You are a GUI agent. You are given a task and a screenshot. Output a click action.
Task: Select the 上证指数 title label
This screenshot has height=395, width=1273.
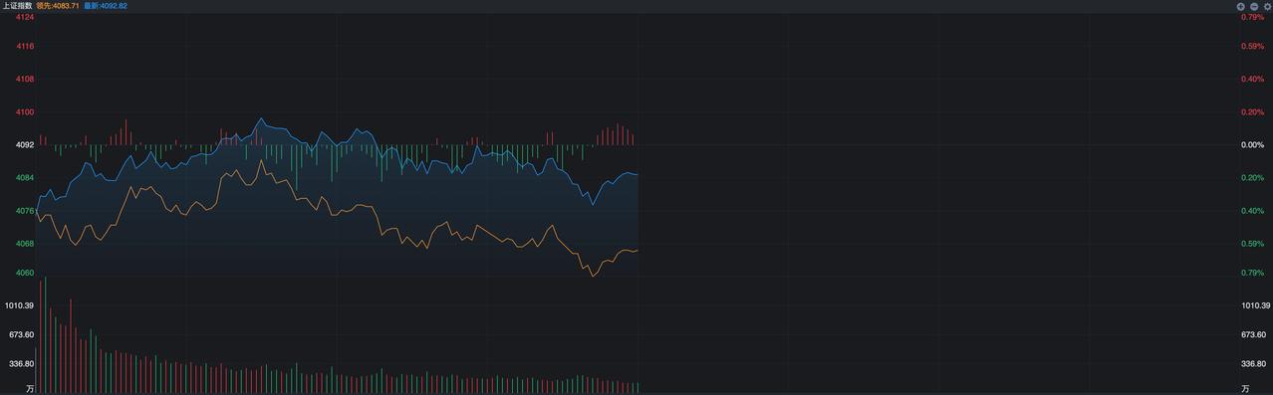coord(17,6)
